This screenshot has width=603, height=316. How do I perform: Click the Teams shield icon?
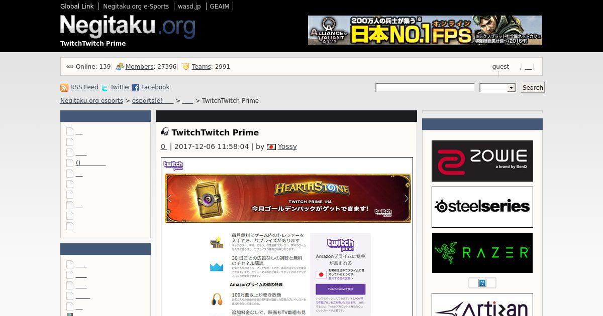186,66
